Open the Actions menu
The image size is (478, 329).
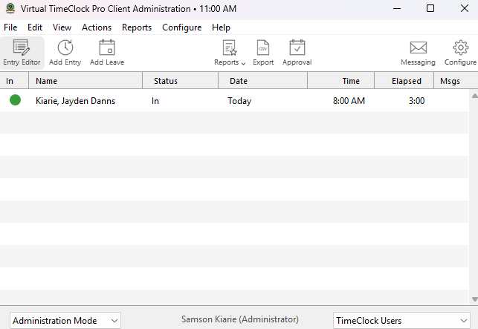coord(97,27)
